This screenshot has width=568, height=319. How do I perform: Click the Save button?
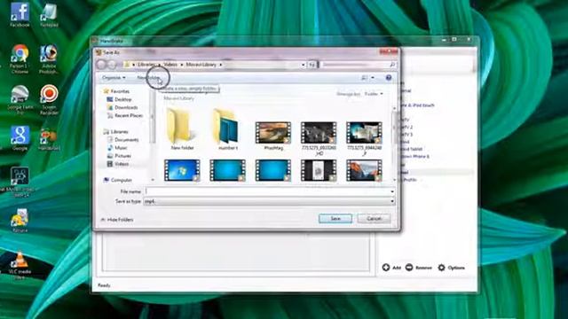pos(335,219)
